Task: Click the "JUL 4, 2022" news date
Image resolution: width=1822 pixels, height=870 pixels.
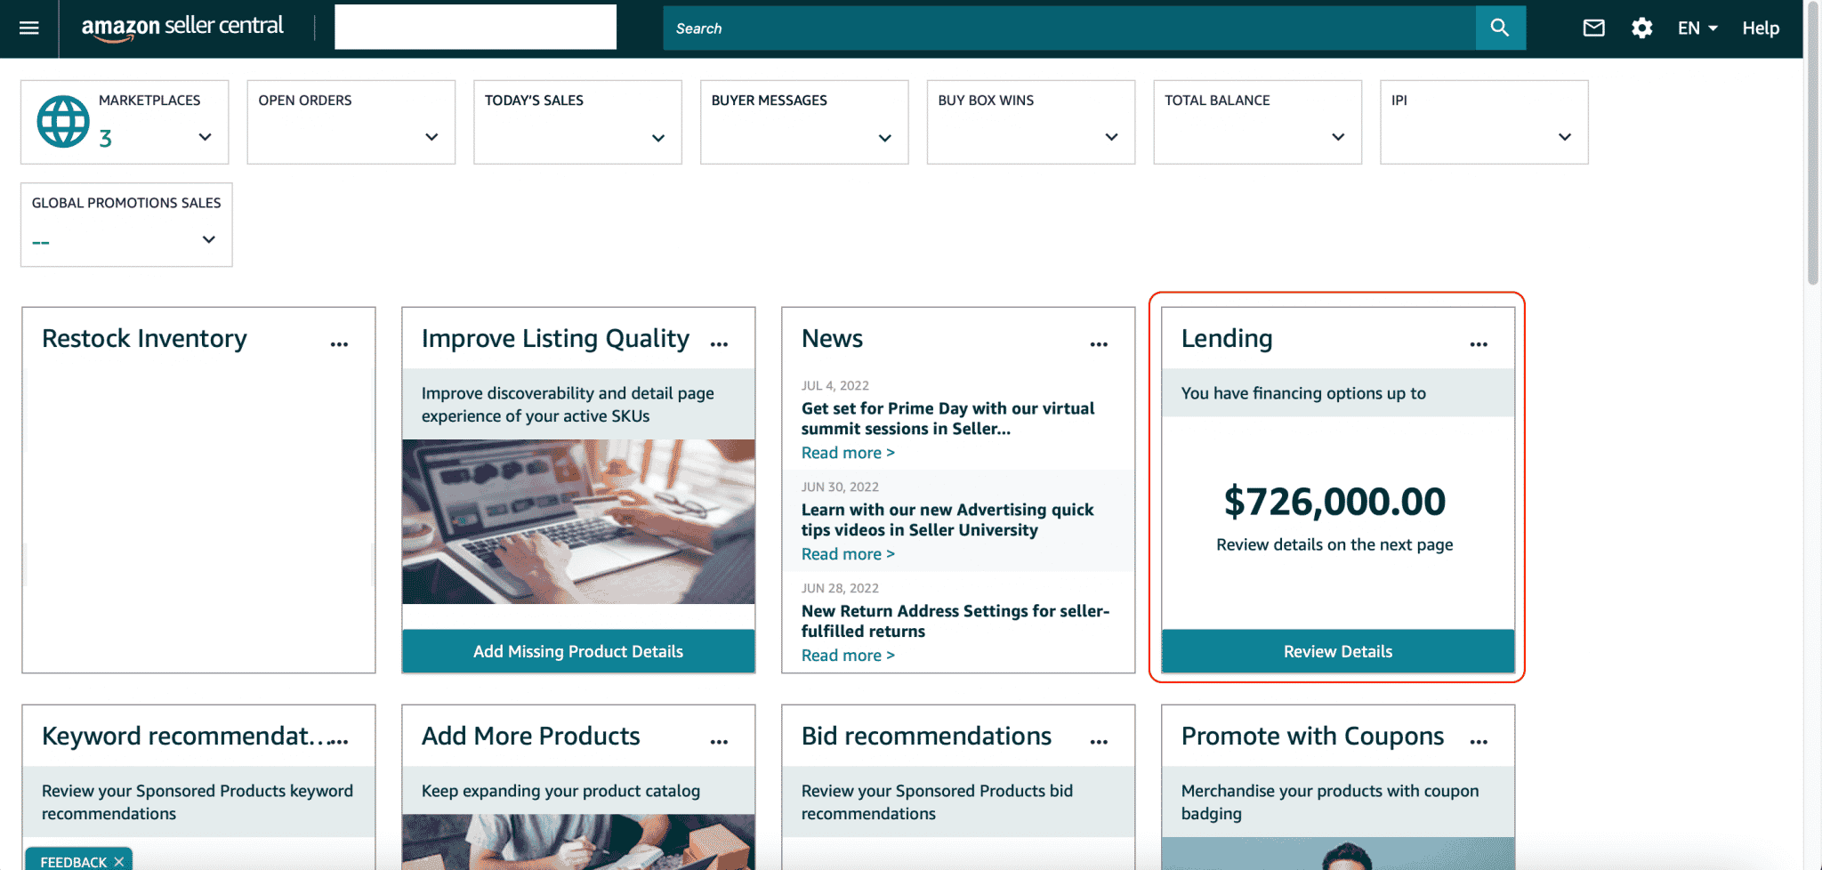Action: pos(834,385)
